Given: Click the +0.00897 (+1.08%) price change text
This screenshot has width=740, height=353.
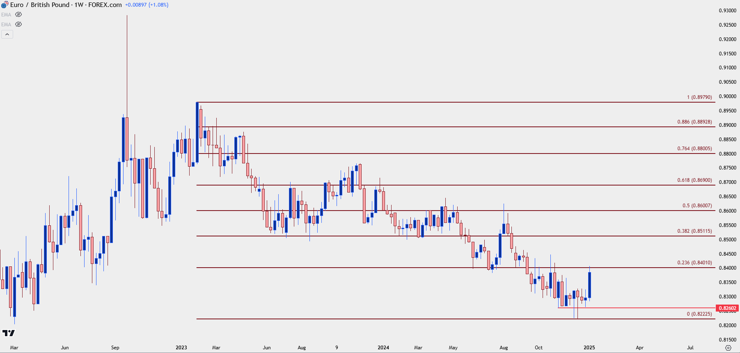Looking at the screenshot, I should (147, 5).
